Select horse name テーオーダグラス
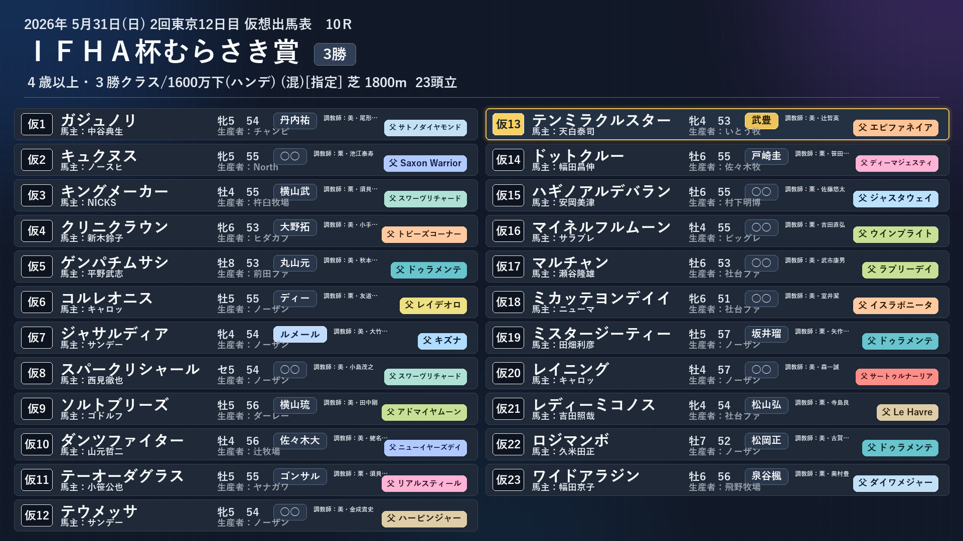 122,476
